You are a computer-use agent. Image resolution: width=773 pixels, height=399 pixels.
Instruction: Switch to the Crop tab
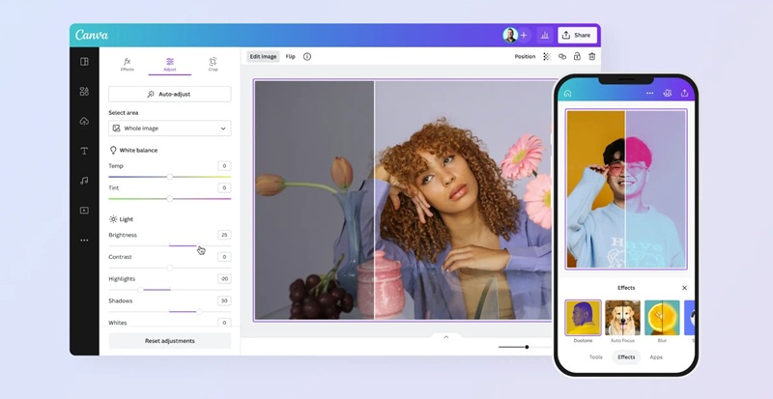(x=213, y=64)
